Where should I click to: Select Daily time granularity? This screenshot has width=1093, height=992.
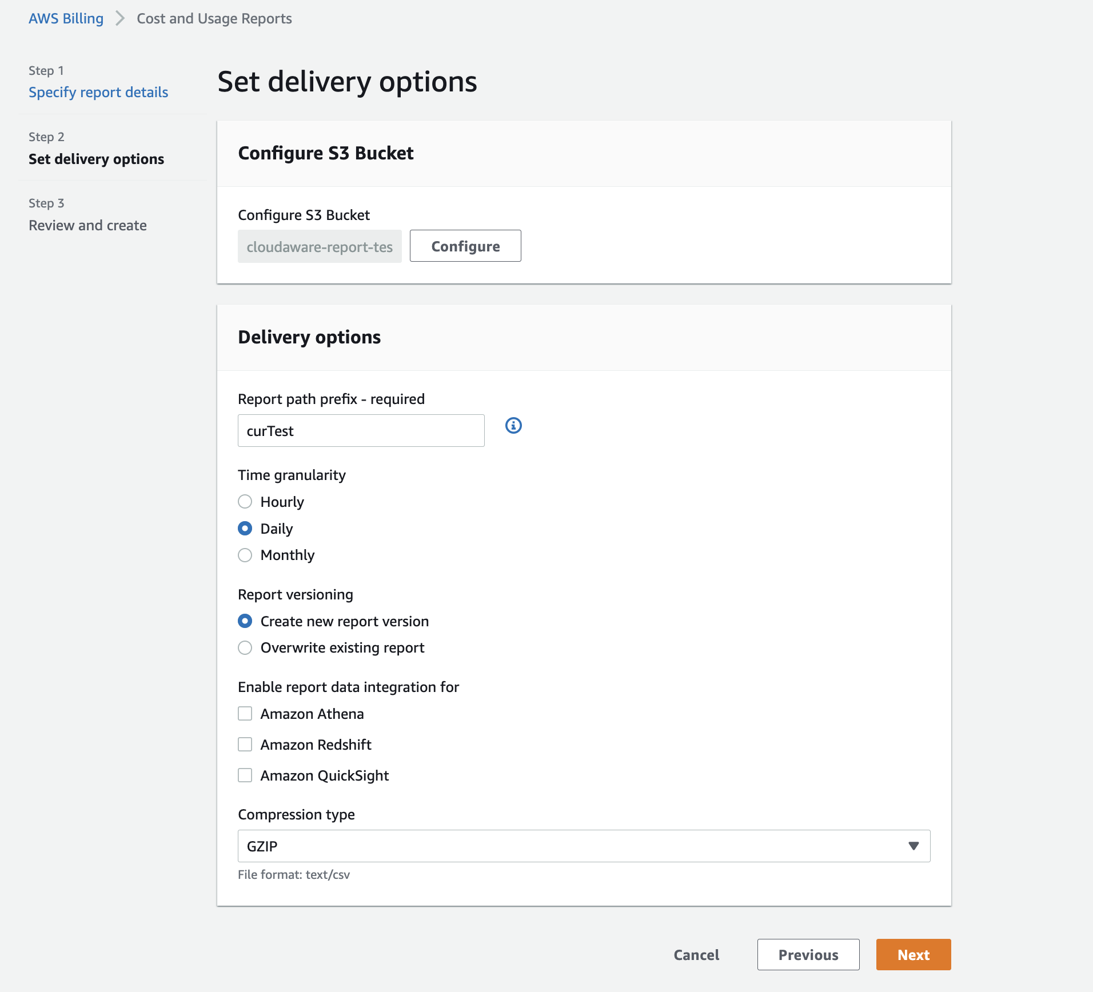click(245, 529)
